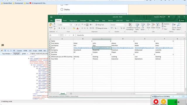Select the Sheet1 tab
187x105 pixels.
pyautogui.click(x=63, y=94)
